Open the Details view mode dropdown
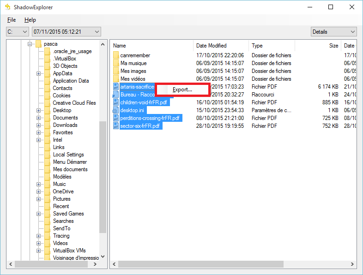The image size is (363, 275). tap(333, 32)
